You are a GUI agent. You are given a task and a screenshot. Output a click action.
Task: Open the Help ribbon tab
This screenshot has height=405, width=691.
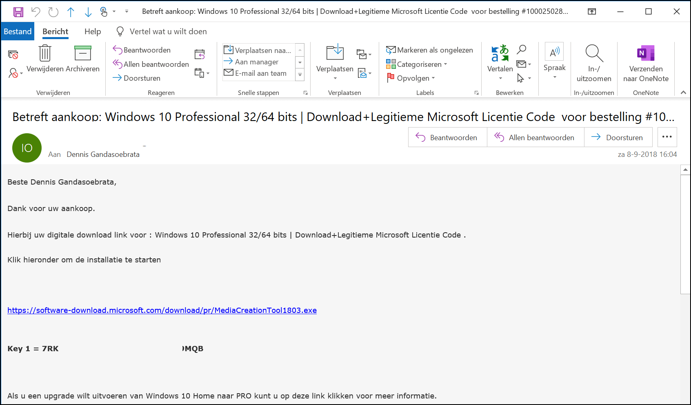(x=93, y=31)
